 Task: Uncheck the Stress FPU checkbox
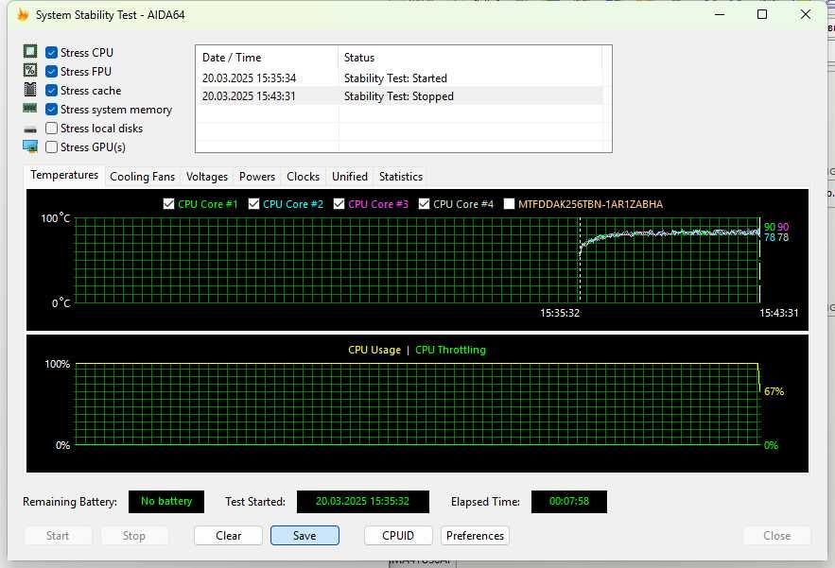52,71
